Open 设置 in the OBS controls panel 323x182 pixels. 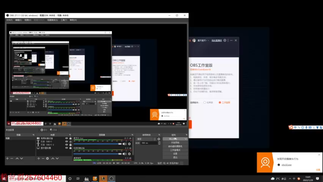pos(175,154)
